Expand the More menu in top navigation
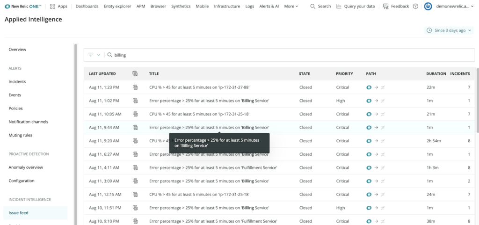This screenshot has width=479, height=225. pos(291,6)
